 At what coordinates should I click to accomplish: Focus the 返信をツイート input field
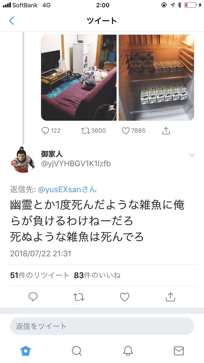(x=102, y=326)
